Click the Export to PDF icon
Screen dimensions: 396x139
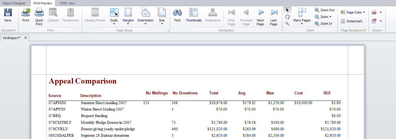coord(374,12)
